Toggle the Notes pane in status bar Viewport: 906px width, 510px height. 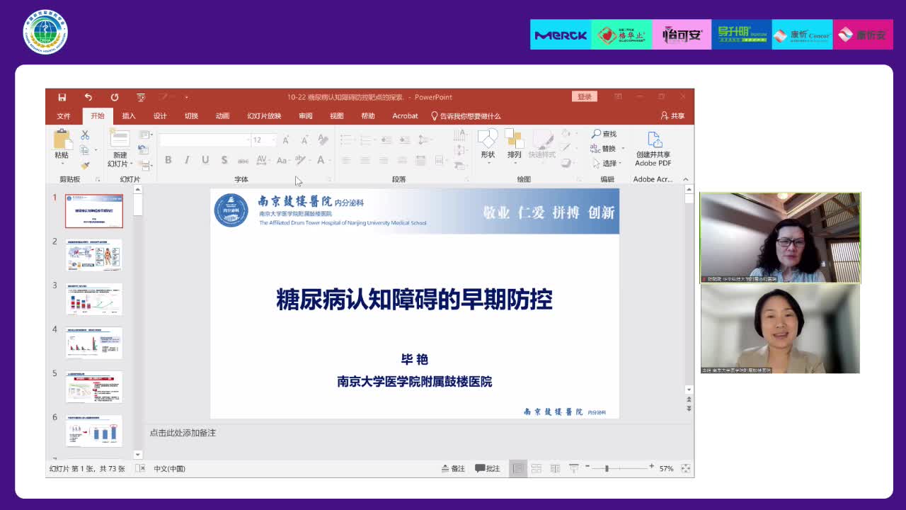point(453,468)
